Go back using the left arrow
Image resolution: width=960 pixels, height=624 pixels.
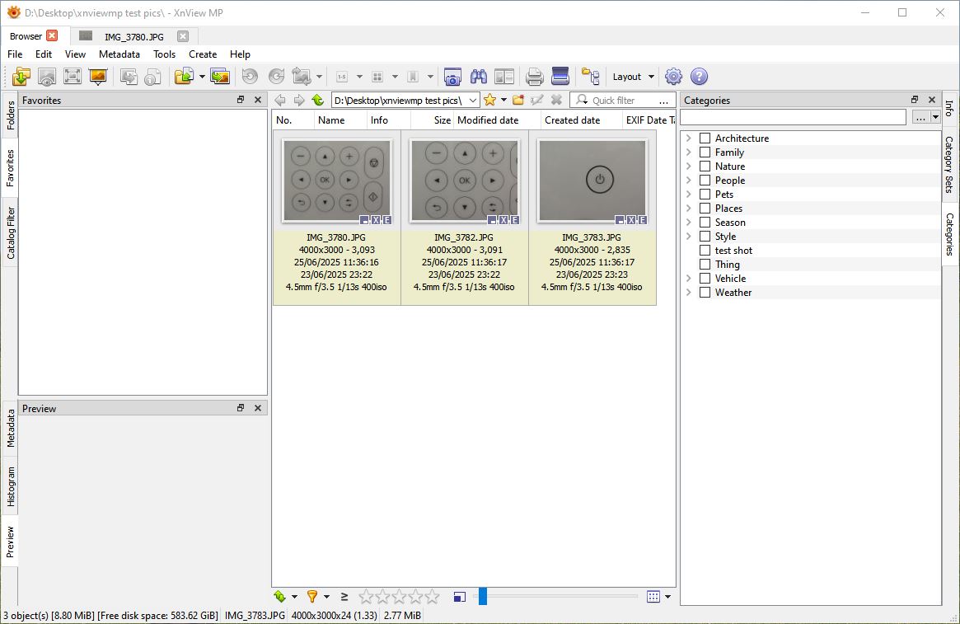pos(280,101)
